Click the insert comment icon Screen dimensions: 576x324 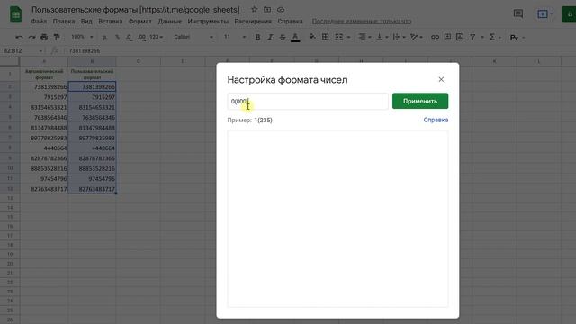447,37
